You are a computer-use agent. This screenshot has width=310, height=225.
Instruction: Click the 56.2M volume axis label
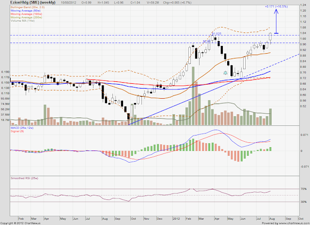click(x=5, y=109)
